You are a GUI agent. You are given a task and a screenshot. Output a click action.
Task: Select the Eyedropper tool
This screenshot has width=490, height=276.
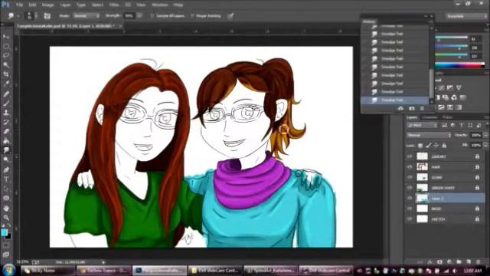point(6,84)
